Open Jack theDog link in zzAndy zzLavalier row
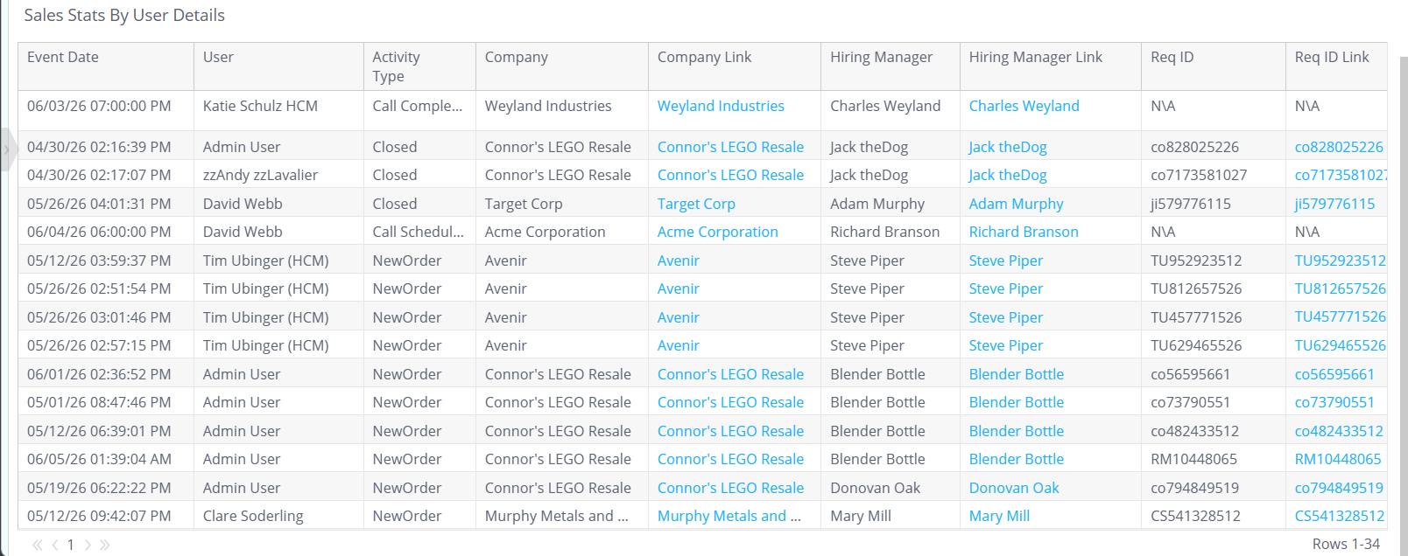The height and width of the screenshot is (556, 1408). click(1008, 175)
